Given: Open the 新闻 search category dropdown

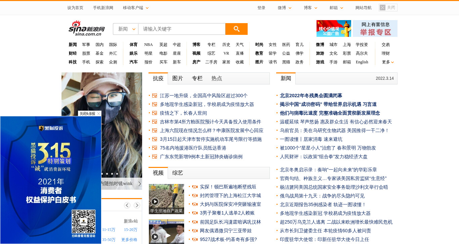Looking at the screenshot, I should coord(126,29).
